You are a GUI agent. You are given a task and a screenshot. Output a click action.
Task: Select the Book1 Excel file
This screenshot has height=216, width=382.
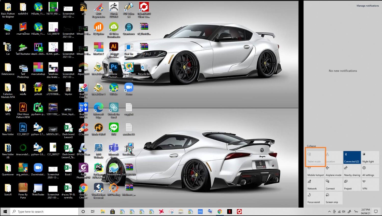pos(68,169)
